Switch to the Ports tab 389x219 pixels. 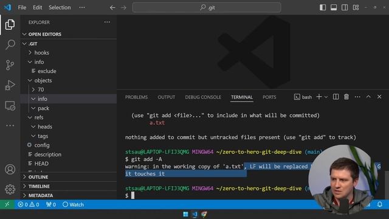coord(269,97)
